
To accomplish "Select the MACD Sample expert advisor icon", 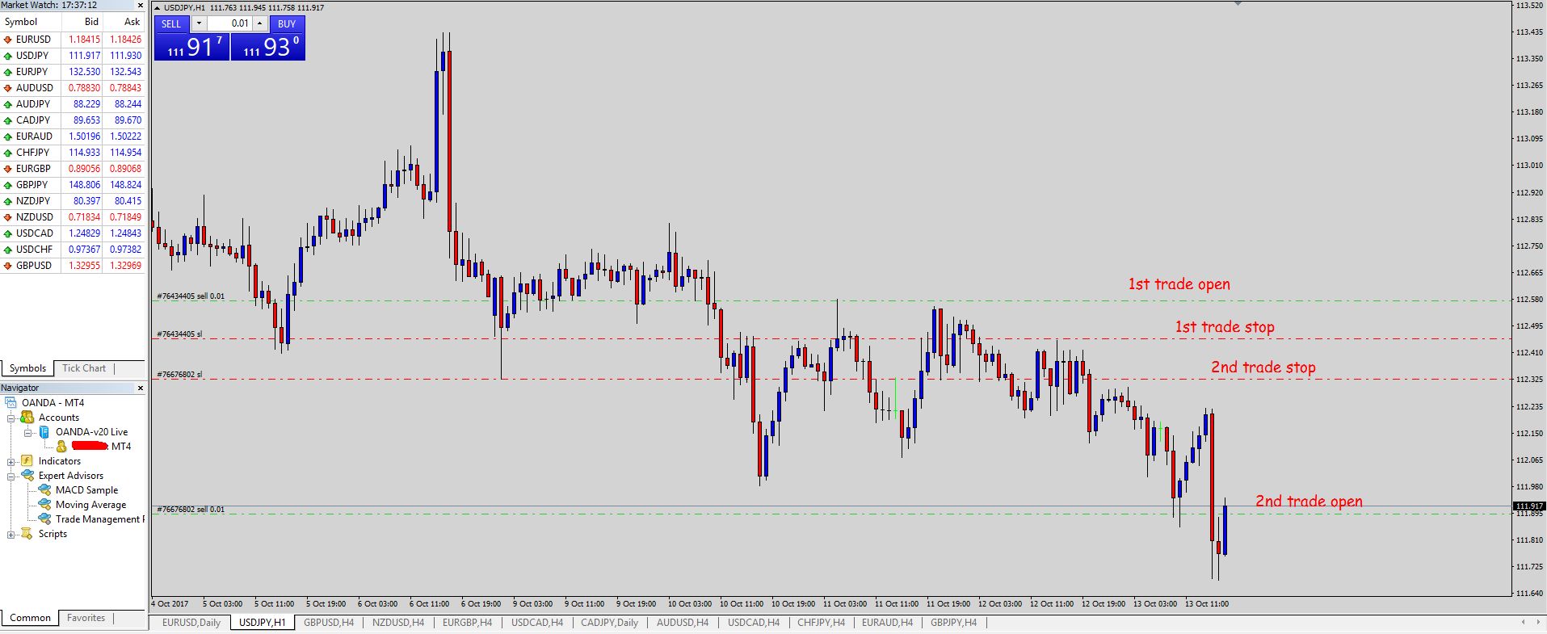I will click(44, 490).
